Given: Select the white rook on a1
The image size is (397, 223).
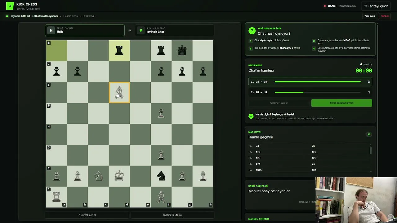Looking at the screenshot, I should (56, 197).
